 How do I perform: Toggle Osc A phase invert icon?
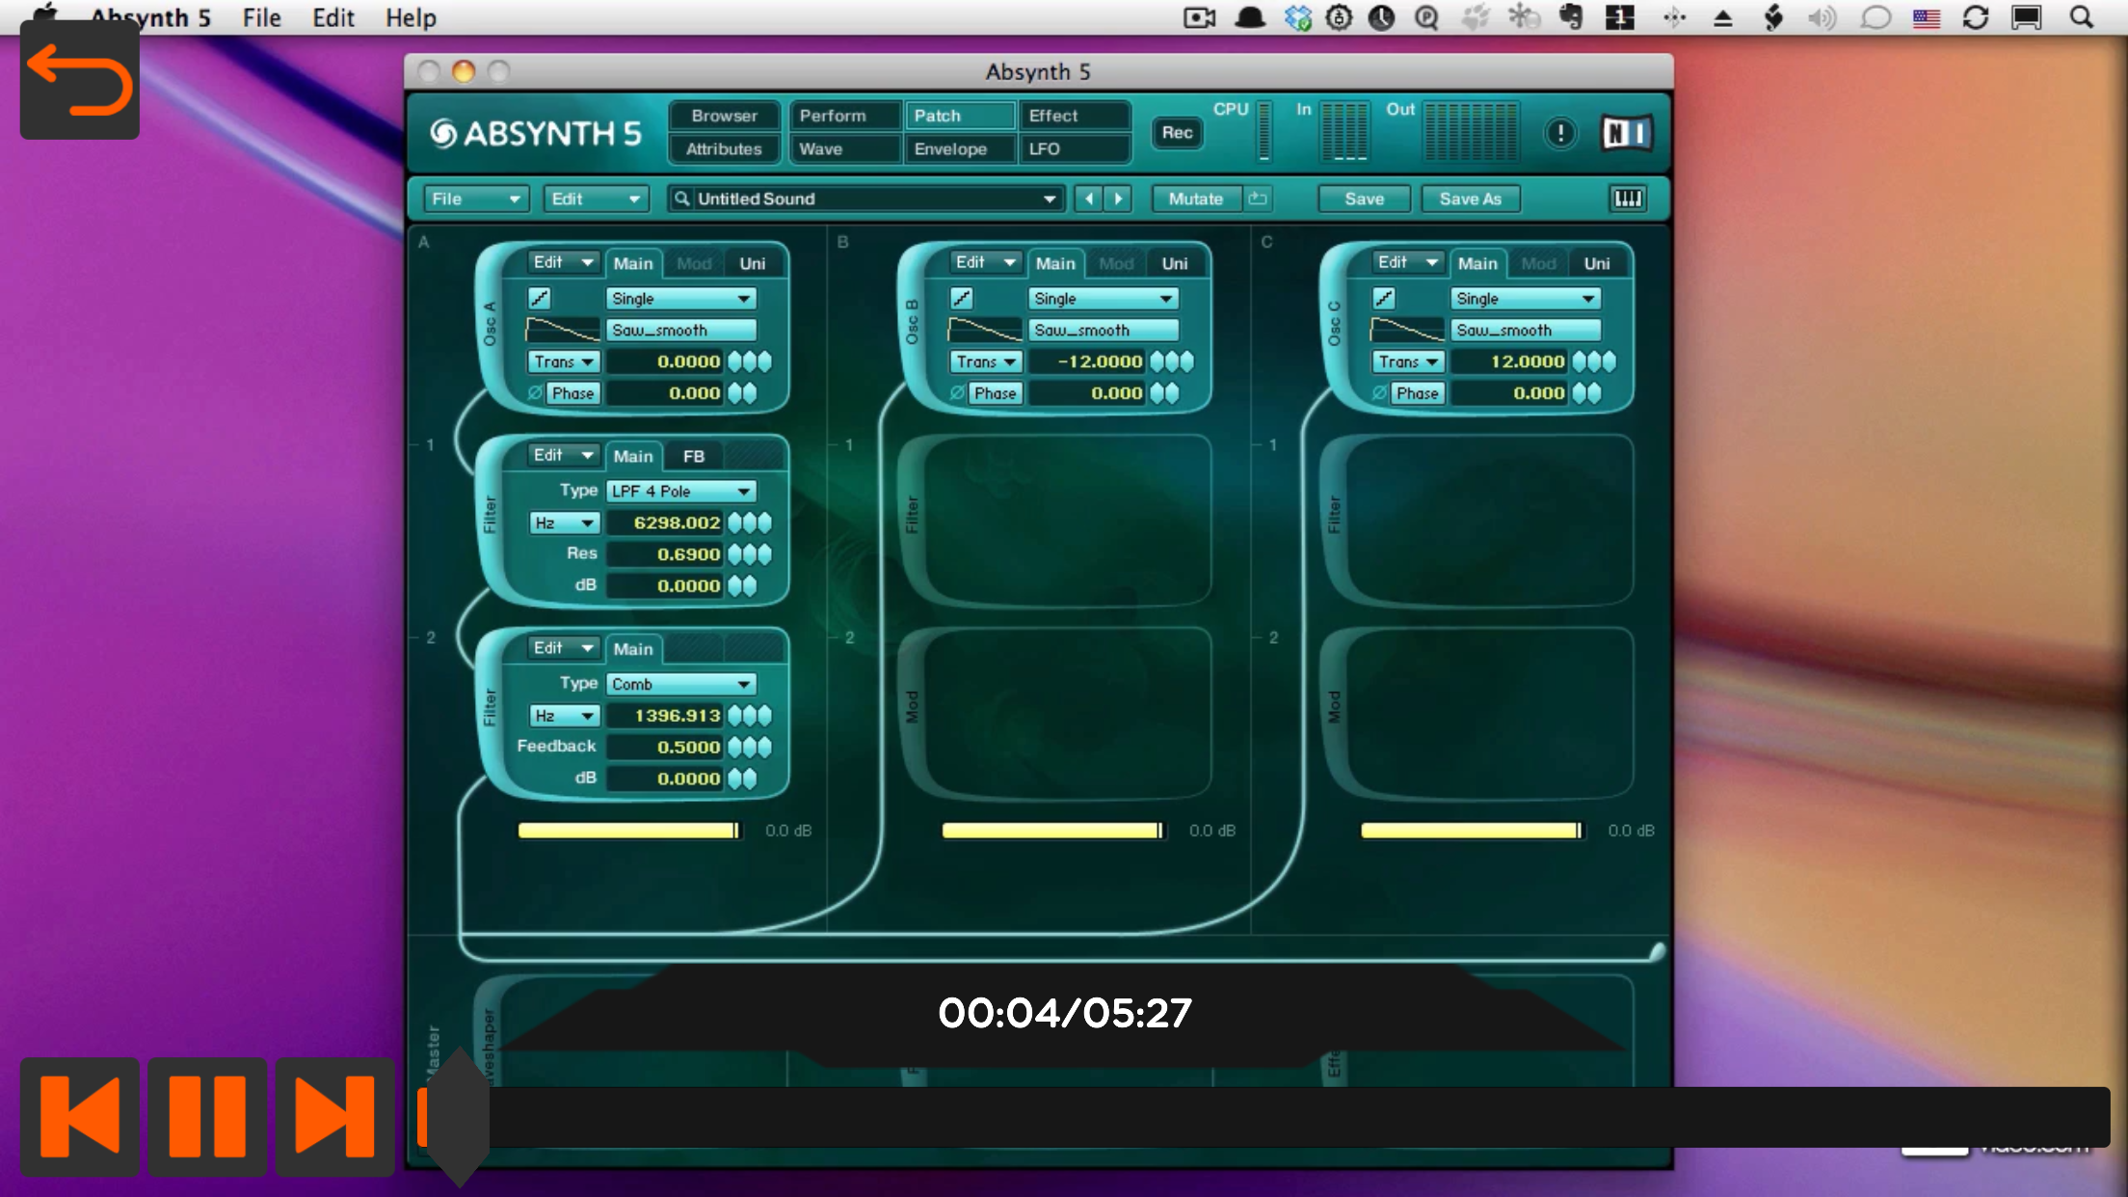coord(535,393)
